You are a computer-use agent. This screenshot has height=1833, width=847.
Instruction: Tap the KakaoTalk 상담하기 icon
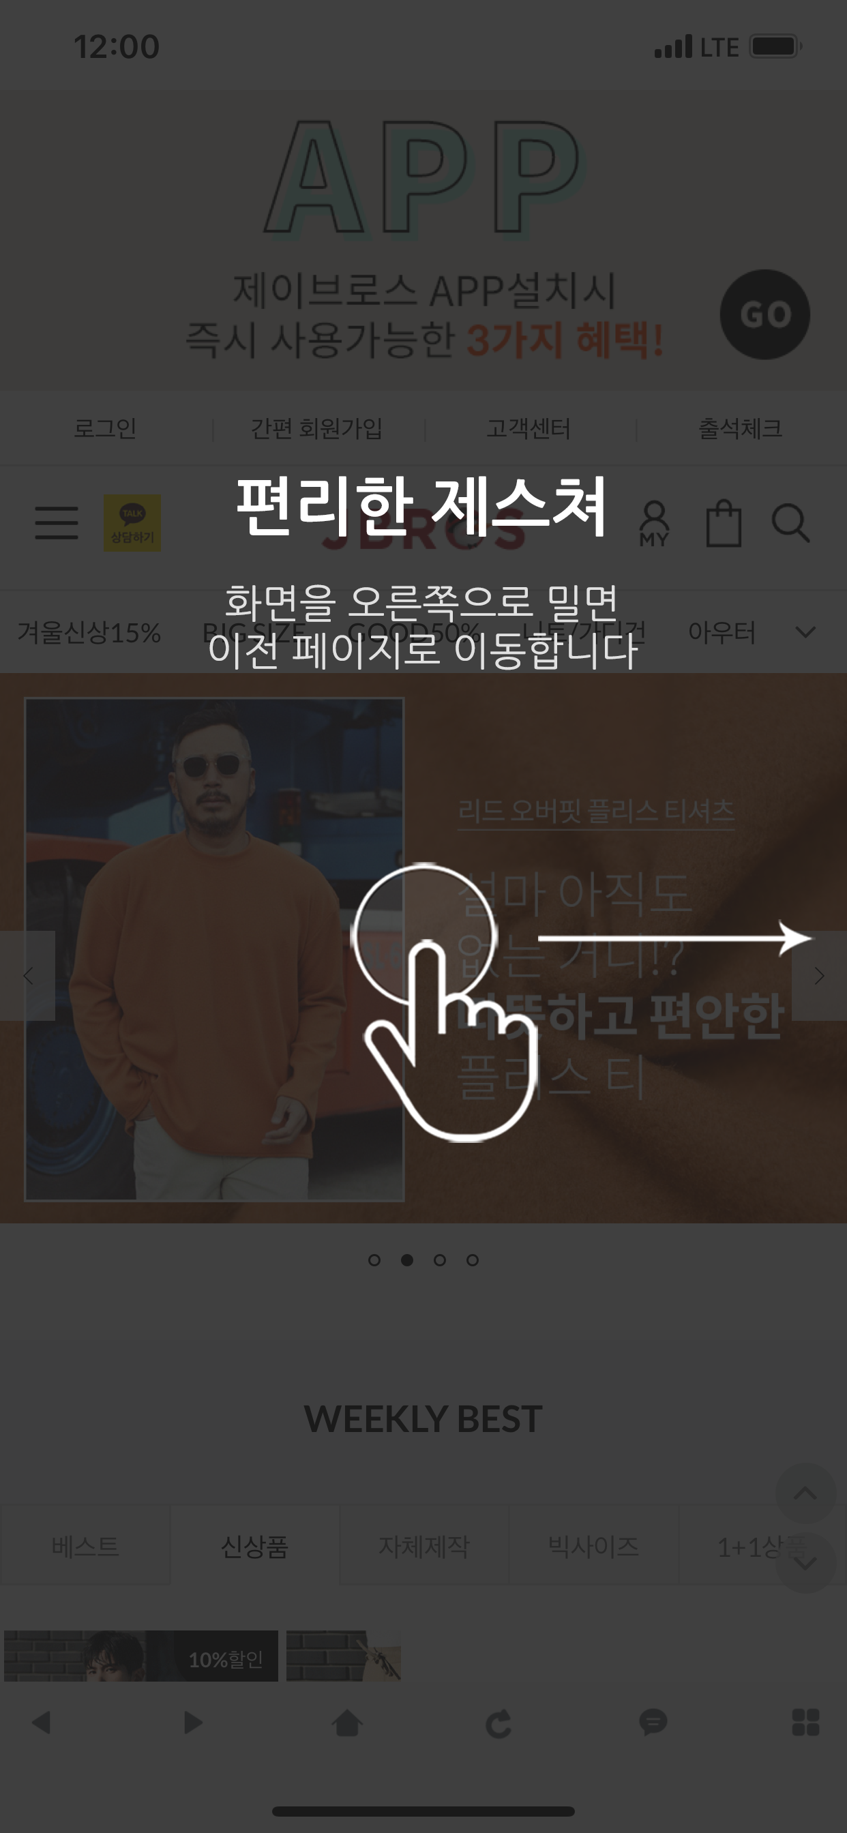pyautogui.click(x=132, y=523)
